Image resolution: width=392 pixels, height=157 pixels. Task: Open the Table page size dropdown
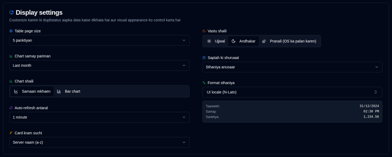pyautogui.click(x=99, y=40)
